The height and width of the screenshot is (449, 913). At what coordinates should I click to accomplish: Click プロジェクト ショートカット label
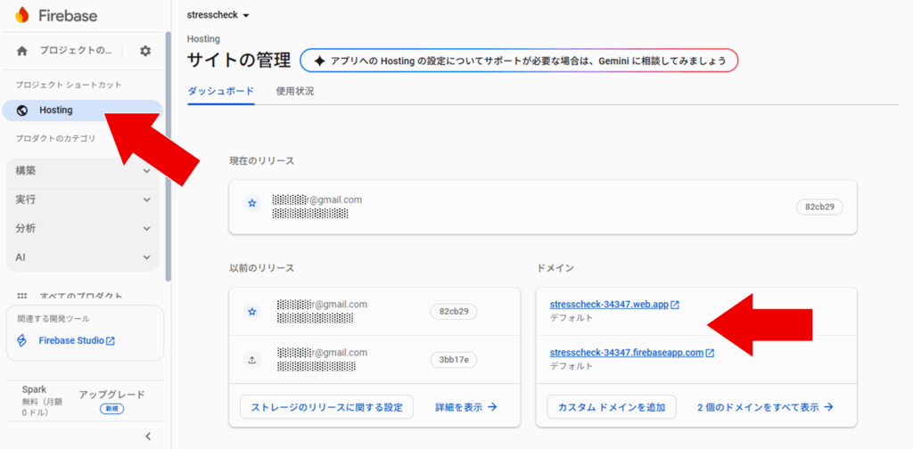point(68,85)
